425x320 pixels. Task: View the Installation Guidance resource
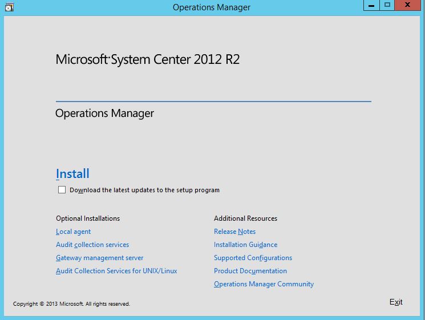(x=245, y=245)
